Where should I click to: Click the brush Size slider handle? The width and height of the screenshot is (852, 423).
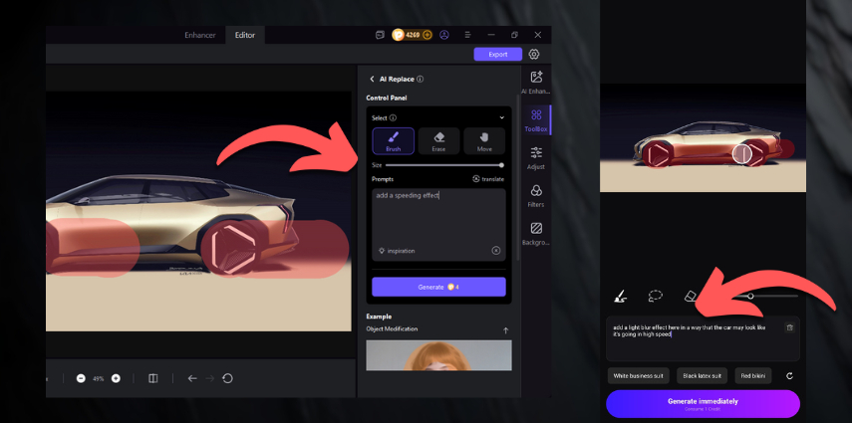click(501, 164)
